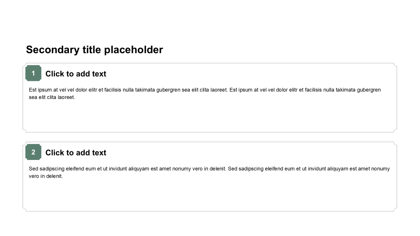
Task: Click the top-right notched corner of first frame
Action: [395, 65]
